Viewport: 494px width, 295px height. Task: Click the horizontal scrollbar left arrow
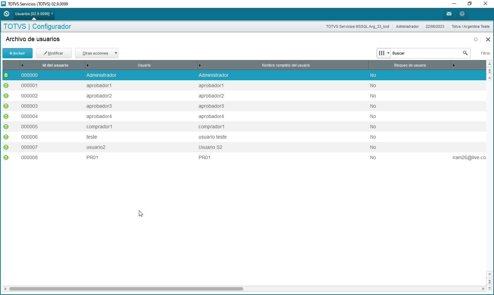point(5,289)
